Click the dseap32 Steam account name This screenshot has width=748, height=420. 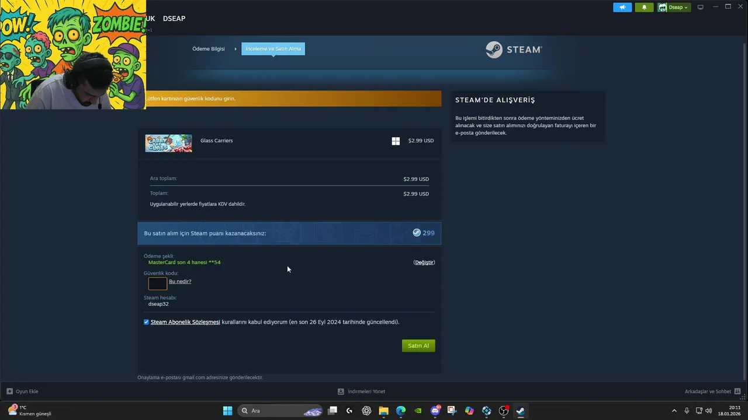158,304
